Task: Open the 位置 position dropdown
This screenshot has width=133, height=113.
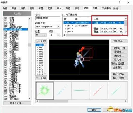Action: pyautogui.click(x=41, y=35)
